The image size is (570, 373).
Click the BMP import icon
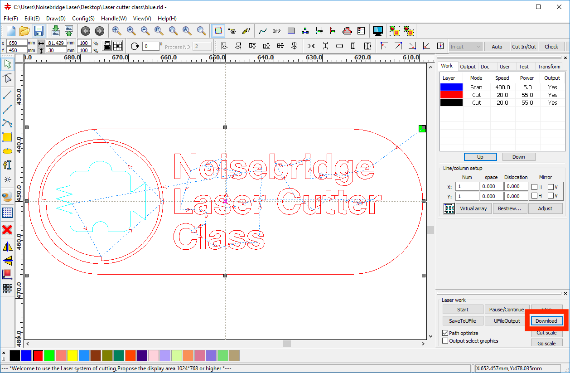pyautogui.click(x=277, y=31)
